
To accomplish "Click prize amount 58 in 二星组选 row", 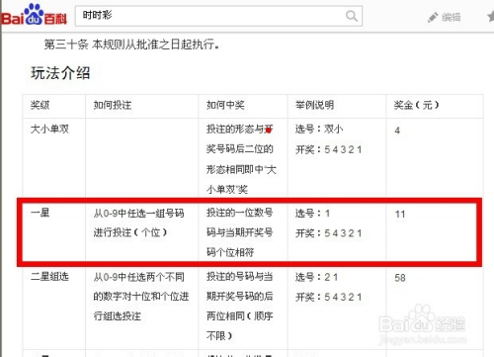I will point(400,278).
